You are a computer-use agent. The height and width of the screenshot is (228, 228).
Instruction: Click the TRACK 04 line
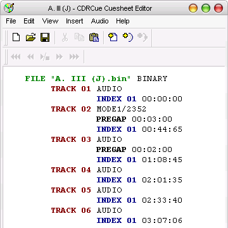coord(86,170)
